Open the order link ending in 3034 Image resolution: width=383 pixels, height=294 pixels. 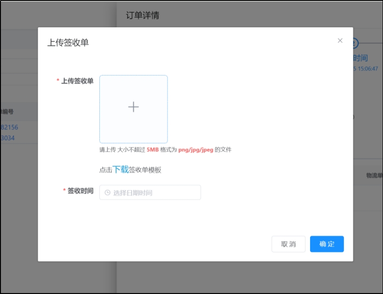click(x=8, y=137)
